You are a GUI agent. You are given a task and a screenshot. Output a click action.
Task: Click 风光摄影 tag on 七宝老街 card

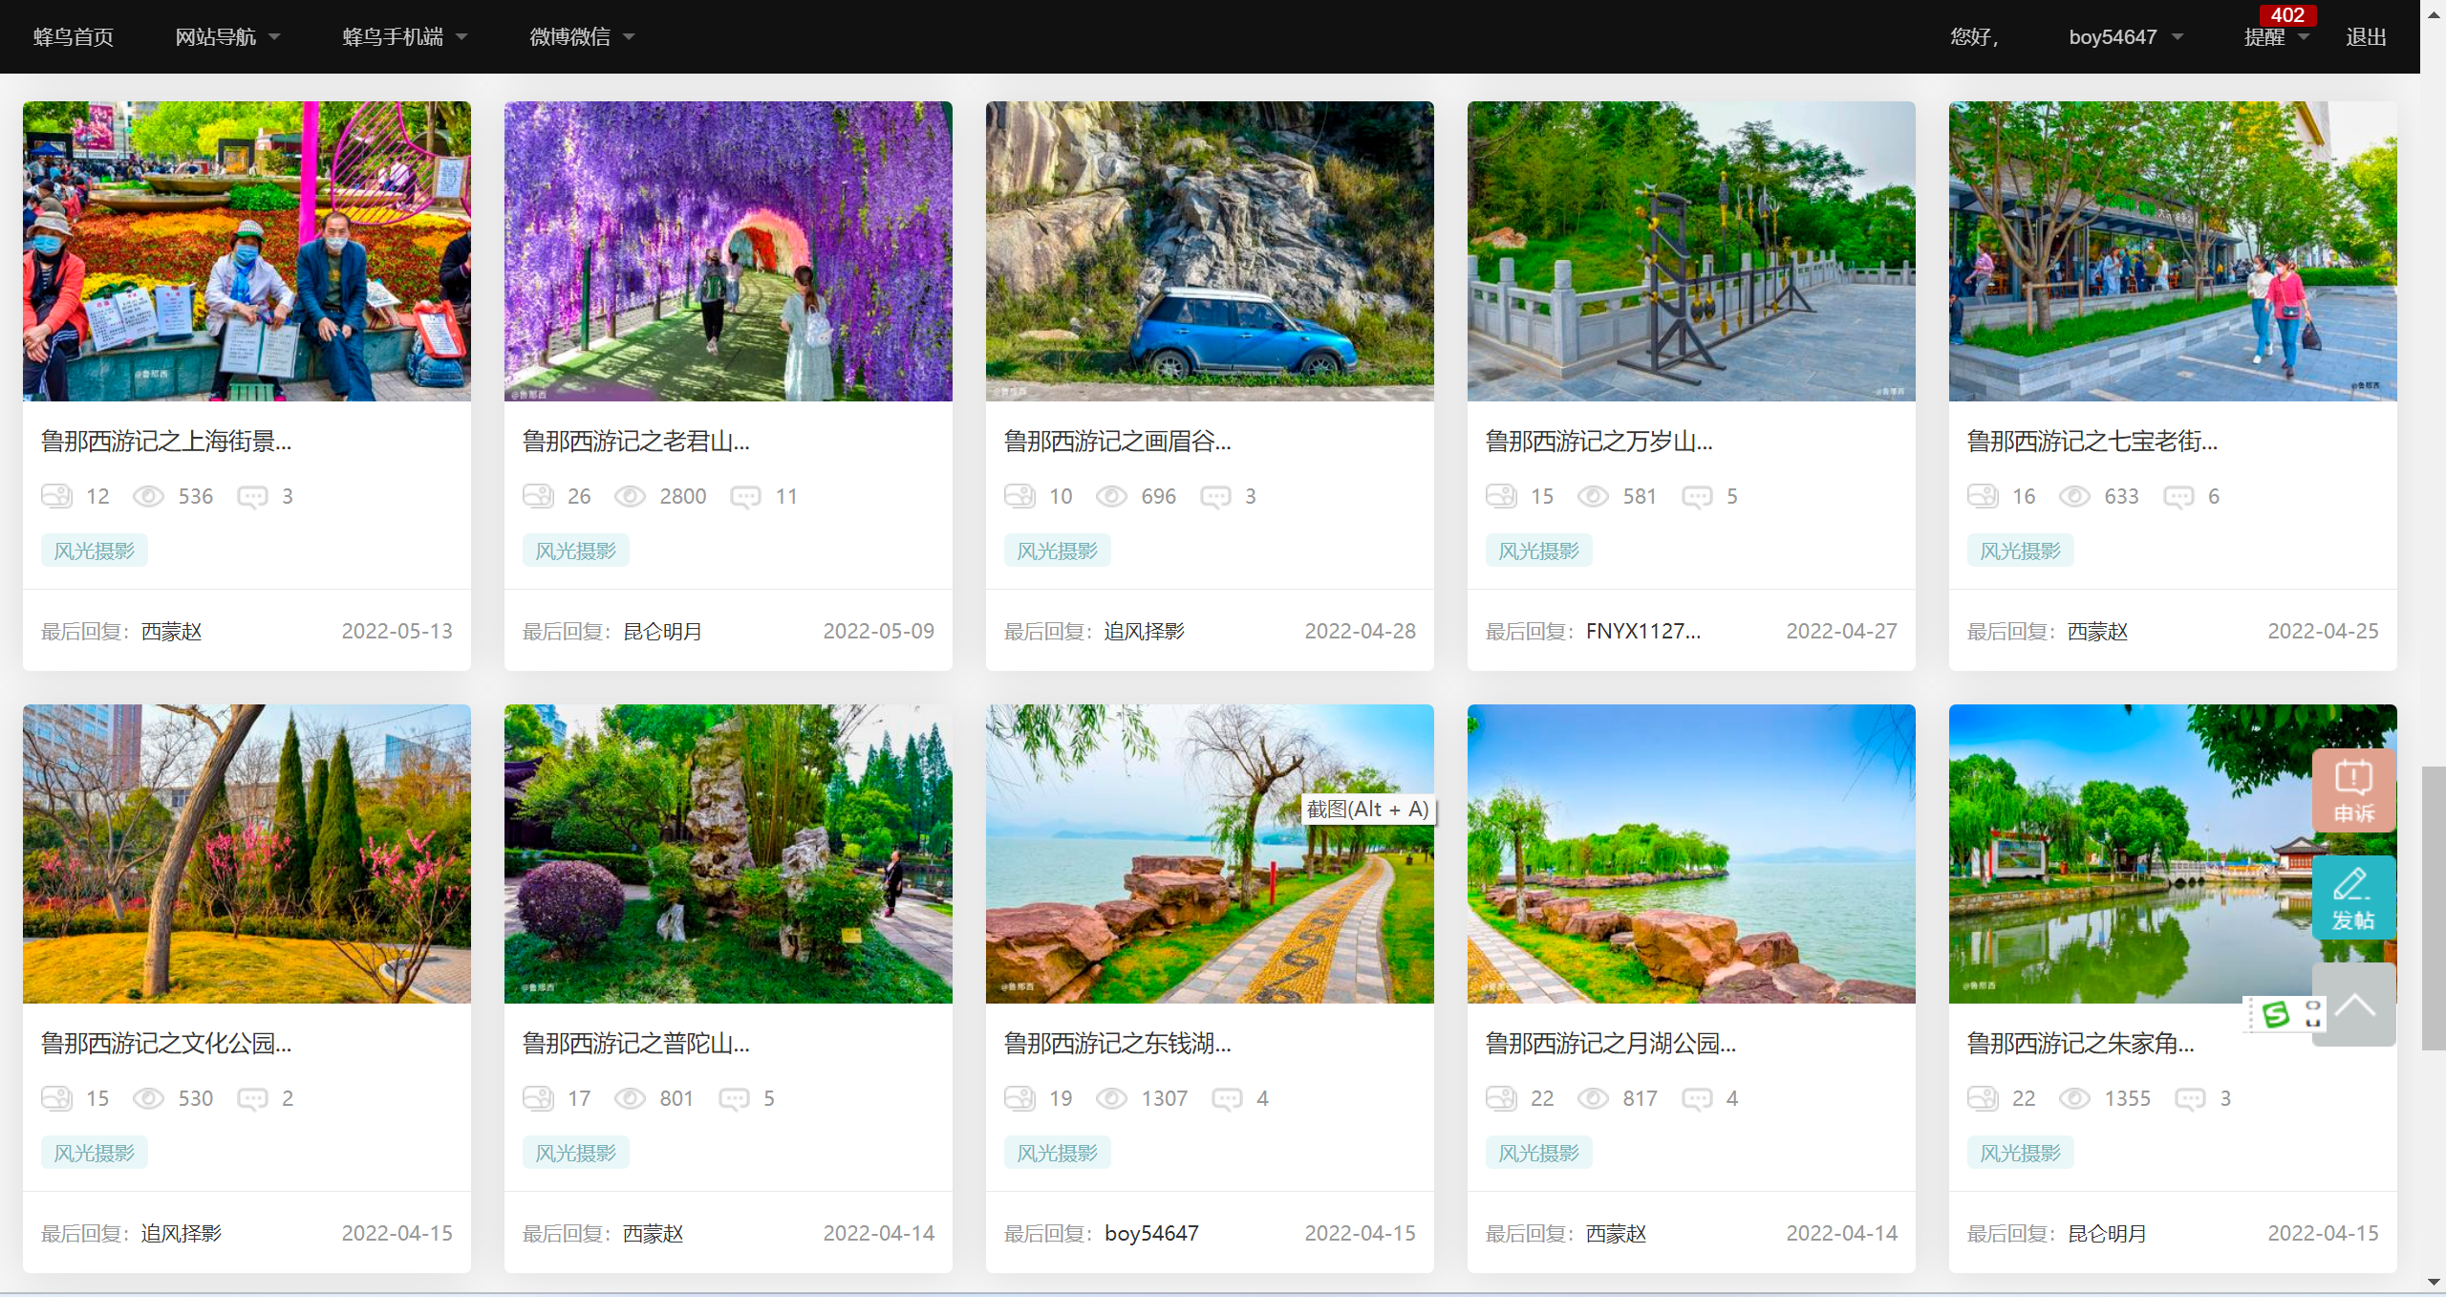tap(2020, 551)
